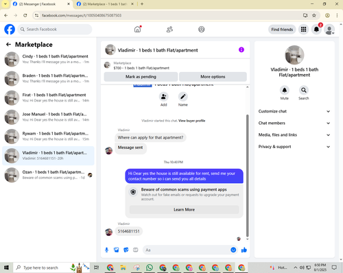Open the Notifications bell
The height and width of the screenshot is (273, 343).
click(316, 29)
